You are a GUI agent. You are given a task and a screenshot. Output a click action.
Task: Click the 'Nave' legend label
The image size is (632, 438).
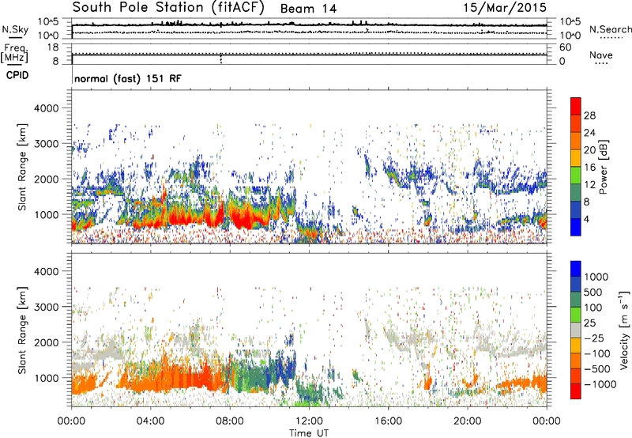pyautogui.click(x=601, y=55)
